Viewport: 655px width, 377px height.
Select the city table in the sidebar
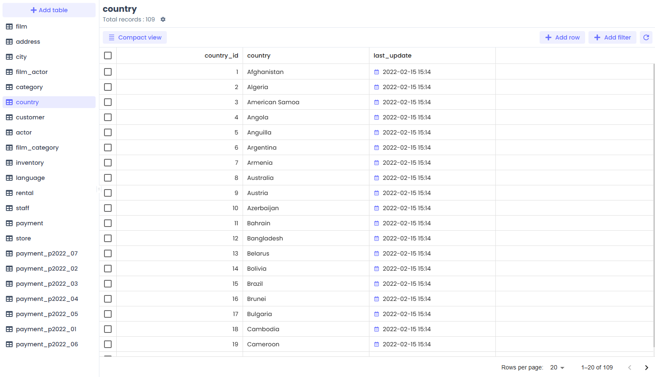click(21, 56)
